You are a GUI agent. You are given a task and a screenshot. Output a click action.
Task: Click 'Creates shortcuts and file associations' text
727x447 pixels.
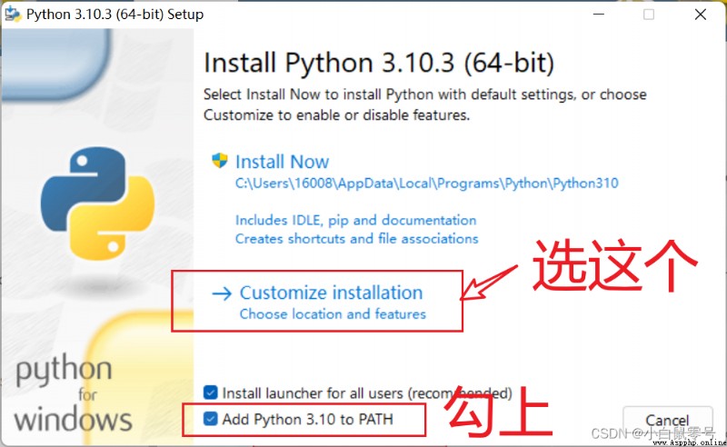click(356, 239)
